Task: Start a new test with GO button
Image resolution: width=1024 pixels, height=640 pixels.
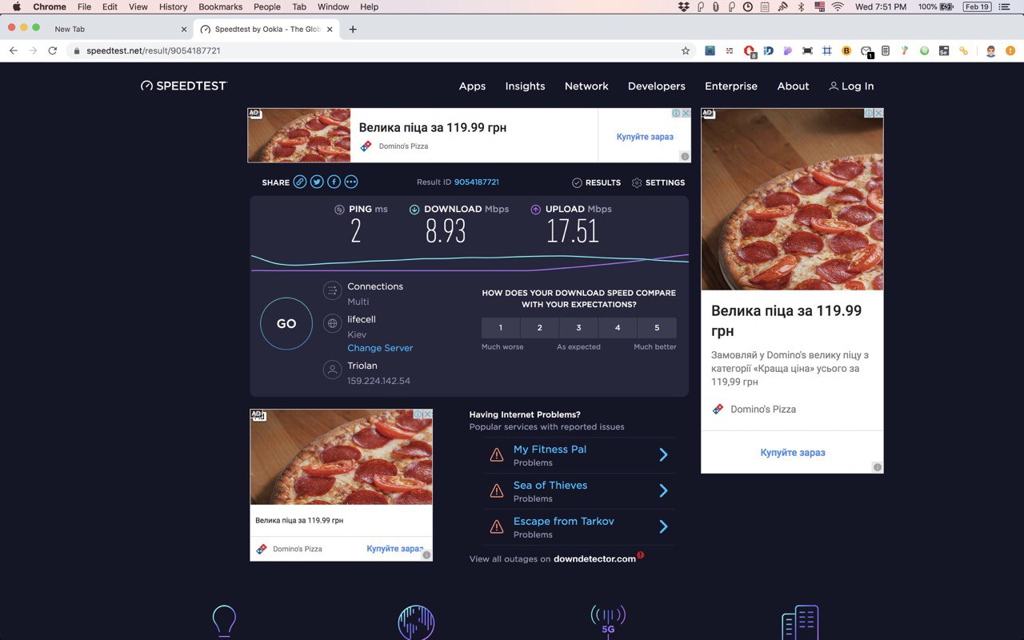Action: 286,324
